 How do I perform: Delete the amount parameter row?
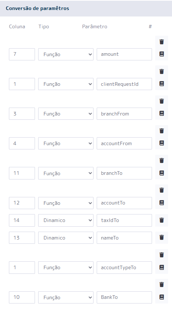click(x=162, y=42)
